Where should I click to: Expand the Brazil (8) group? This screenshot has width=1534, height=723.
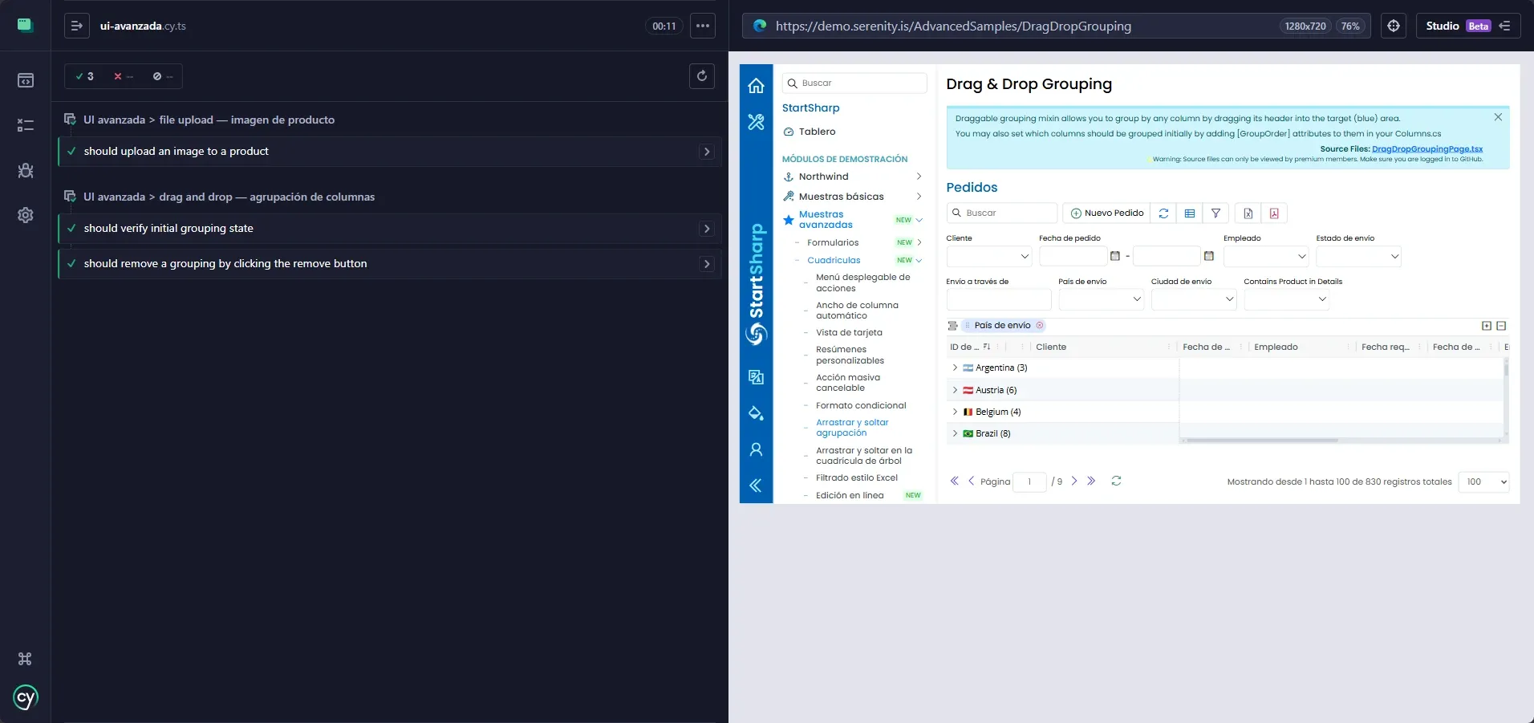(x=955, y=433)
